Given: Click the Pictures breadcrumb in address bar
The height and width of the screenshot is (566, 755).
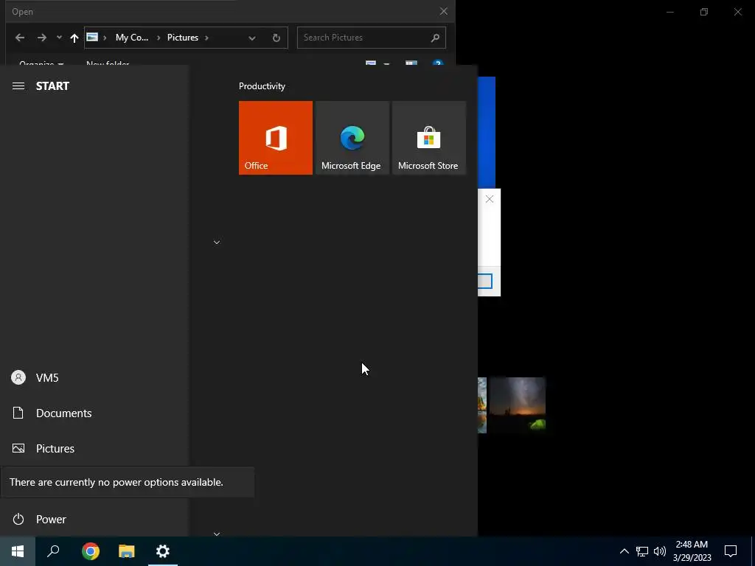Looking at the screenshot, I should tap(183, 38).
